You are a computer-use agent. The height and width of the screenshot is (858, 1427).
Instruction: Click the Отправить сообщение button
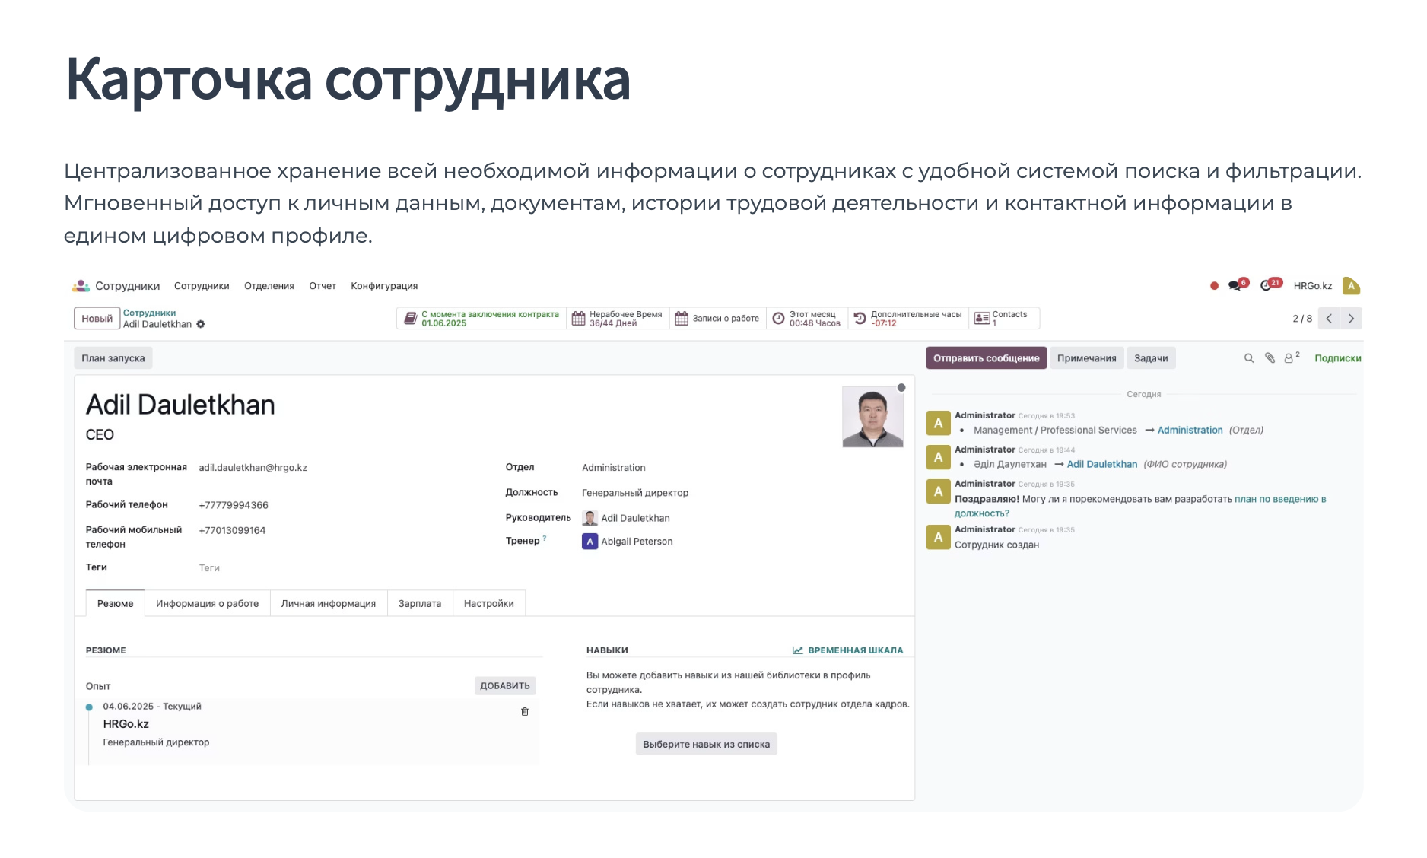986,358
